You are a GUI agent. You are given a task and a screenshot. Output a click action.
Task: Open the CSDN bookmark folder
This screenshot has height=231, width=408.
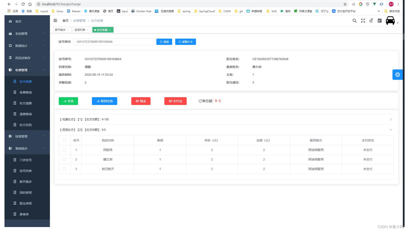pyautogui.click(x=225, y=11)
